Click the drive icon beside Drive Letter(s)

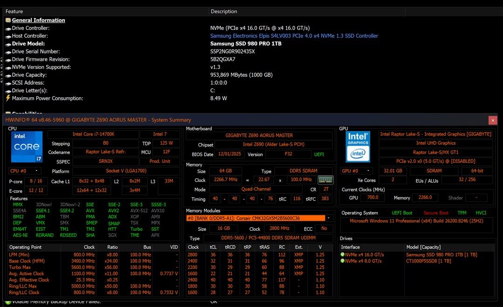8,91
